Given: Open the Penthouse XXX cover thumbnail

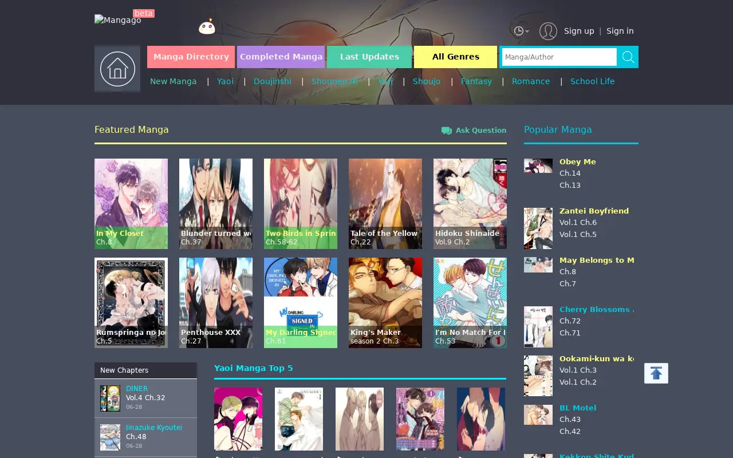Looking at the screenshot, I should coord(216,303).
